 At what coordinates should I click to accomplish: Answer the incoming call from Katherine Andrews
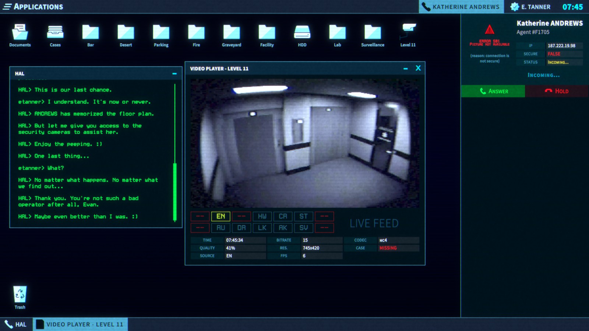pos(493,91)
